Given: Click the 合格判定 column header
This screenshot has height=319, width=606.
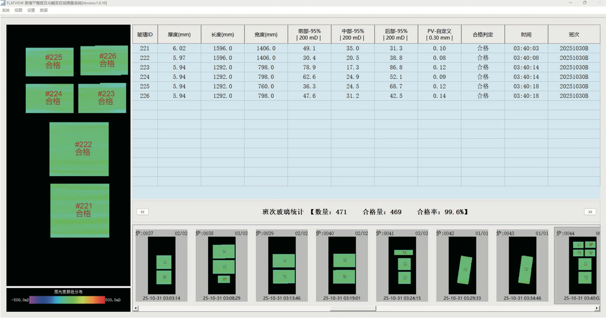Looking at the screenshot, I should [483, 34].
